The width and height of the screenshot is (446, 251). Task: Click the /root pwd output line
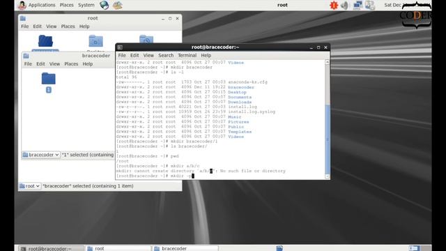pyautogui.click(x=123, y=161)
